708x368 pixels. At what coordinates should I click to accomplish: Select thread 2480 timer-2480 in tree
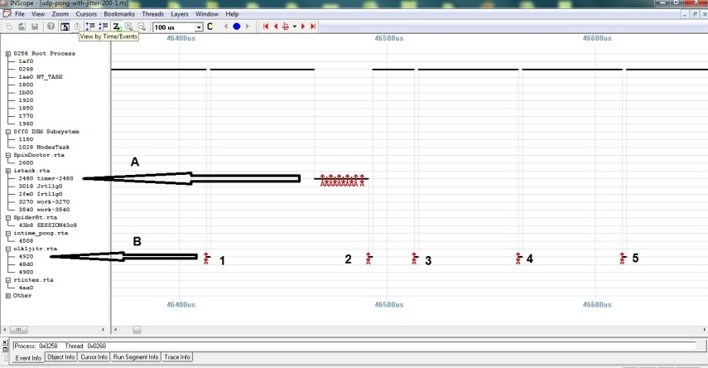pos(46,178)
